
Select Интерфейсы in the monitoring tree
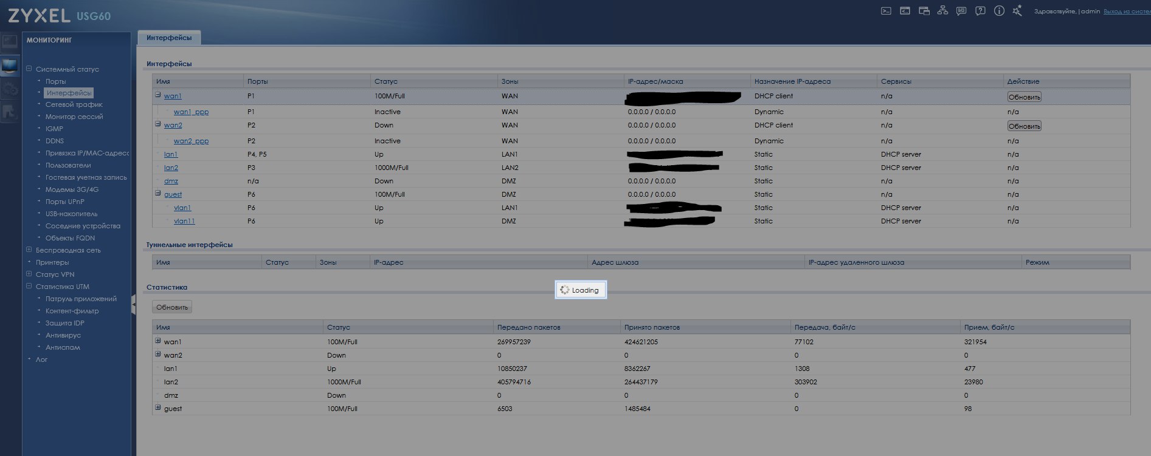pos(69,93)
